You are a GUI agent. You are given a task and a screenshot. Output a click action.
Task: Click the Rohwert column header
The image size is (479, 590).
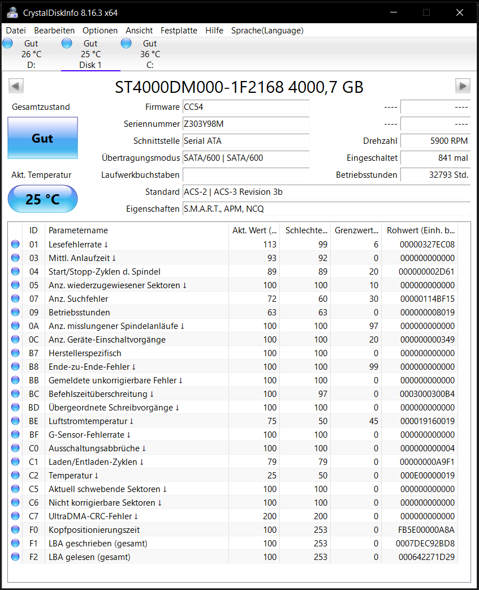[x=420, y=230]
